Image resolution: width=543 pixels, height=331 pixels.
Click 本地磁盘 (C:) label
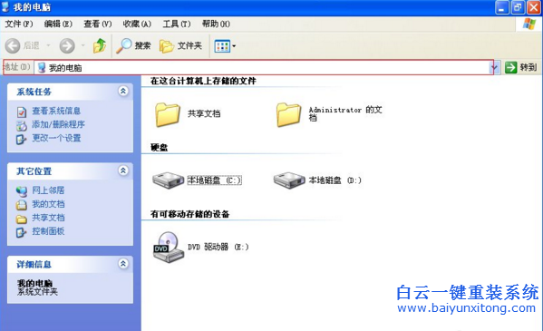click(214, 180)
